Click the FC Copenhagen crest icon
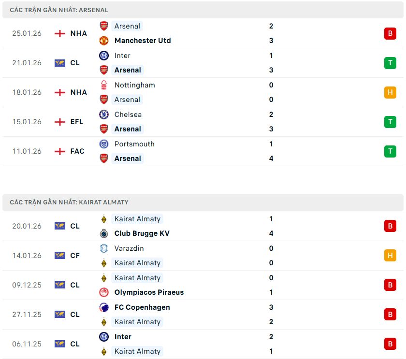The width and height of the screenshot is (406, 359). (x=104, y=307)
